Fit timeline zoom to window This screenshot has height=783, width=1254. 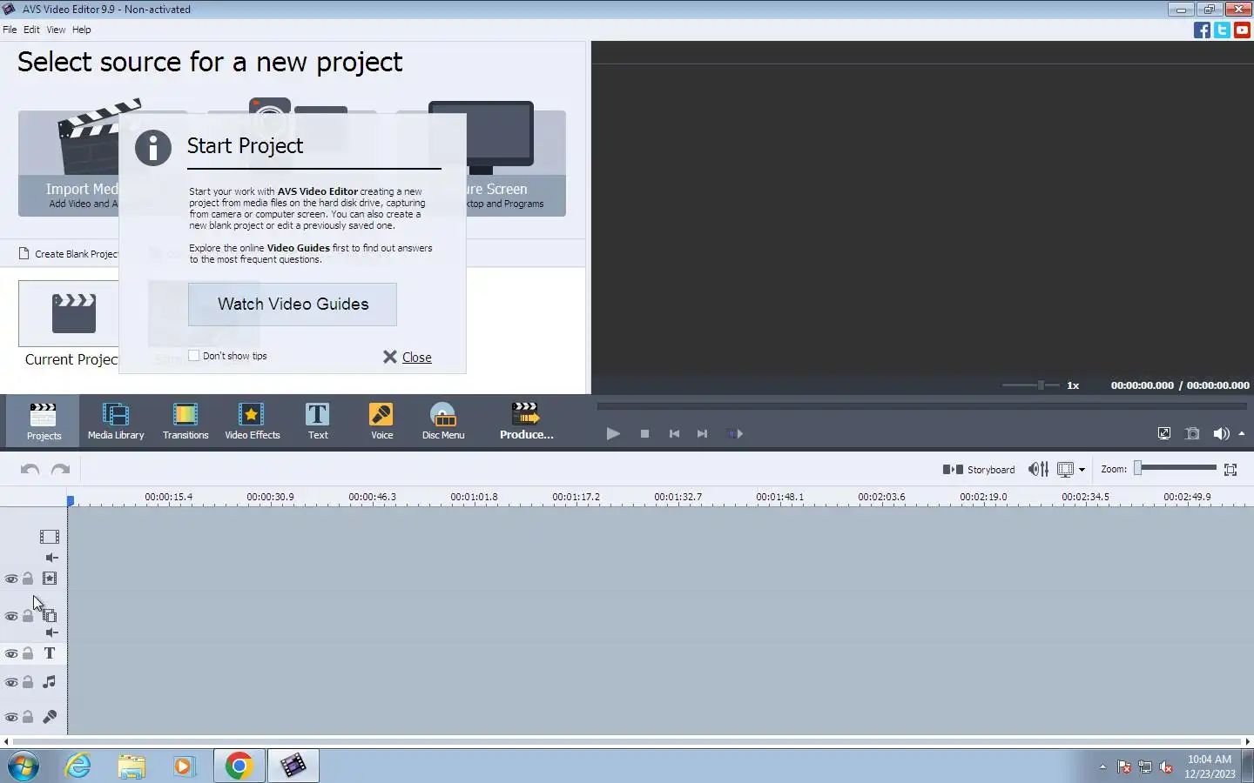point(1230,469)
